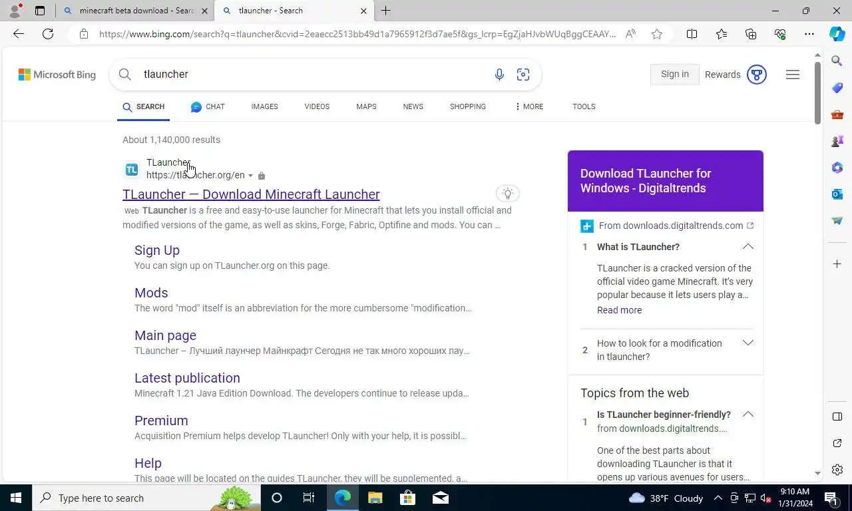Viewport: 852px width, 511px height.
Task: Switch to the NEWS tab
Action: coord(413,106)
